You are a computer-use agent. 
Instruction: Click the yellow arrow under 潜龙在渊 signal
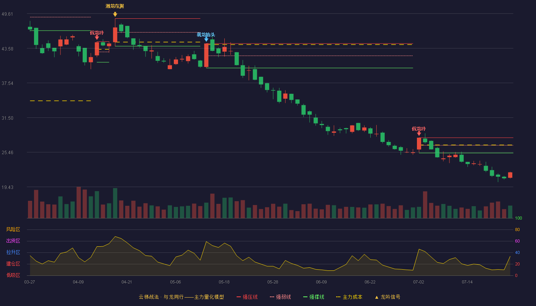pyautogui.click(x=115, y=14)
